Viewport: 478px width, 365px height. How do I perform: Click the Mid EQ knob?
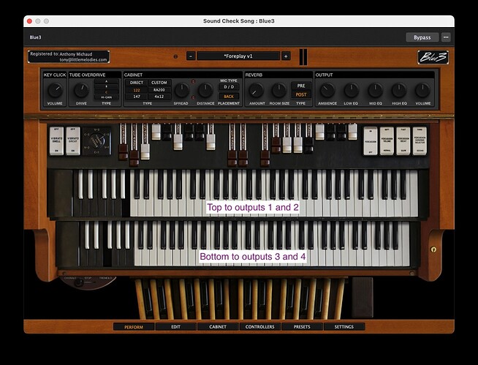pos(375,90)
